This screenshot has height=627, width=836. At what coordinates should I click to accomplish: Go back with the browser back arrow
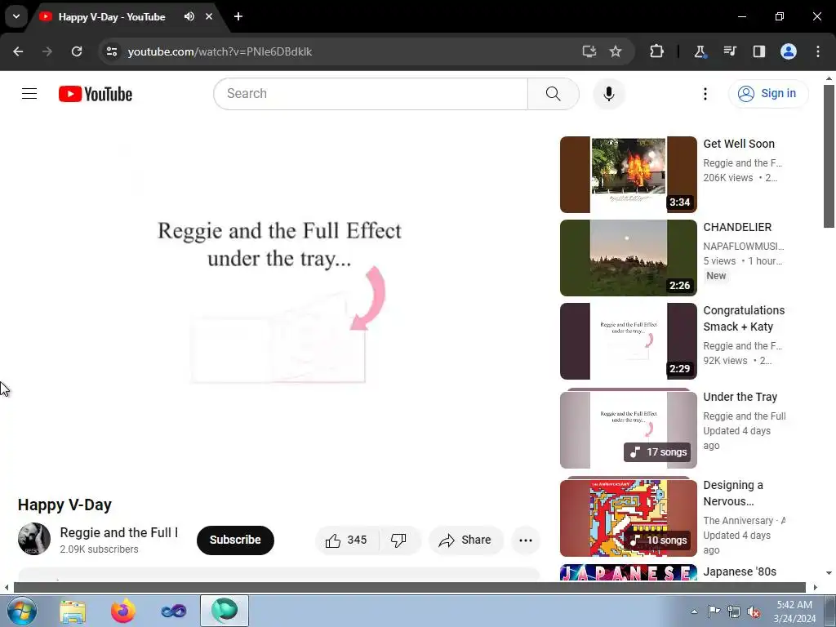(x=18, y=51)
